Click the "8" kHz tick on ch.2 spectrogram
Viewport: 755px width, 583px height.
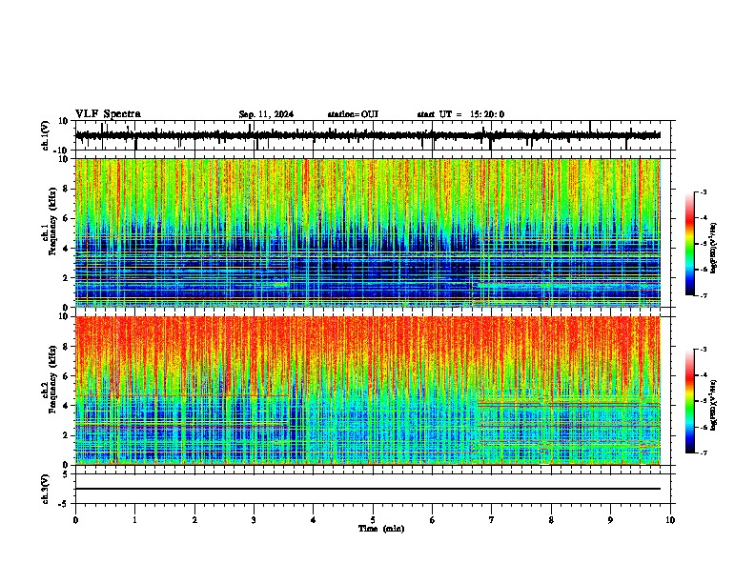point(66,346)
